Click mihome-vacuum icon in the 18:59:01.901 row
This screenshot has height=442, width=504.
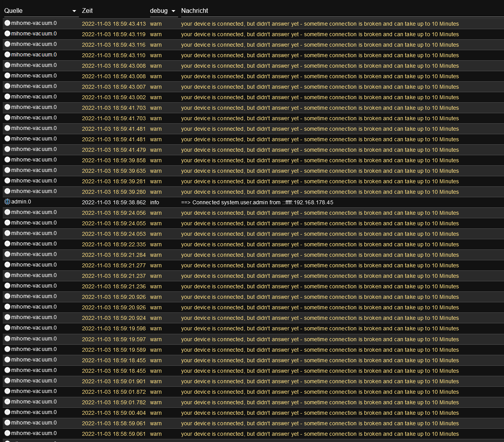7,381
